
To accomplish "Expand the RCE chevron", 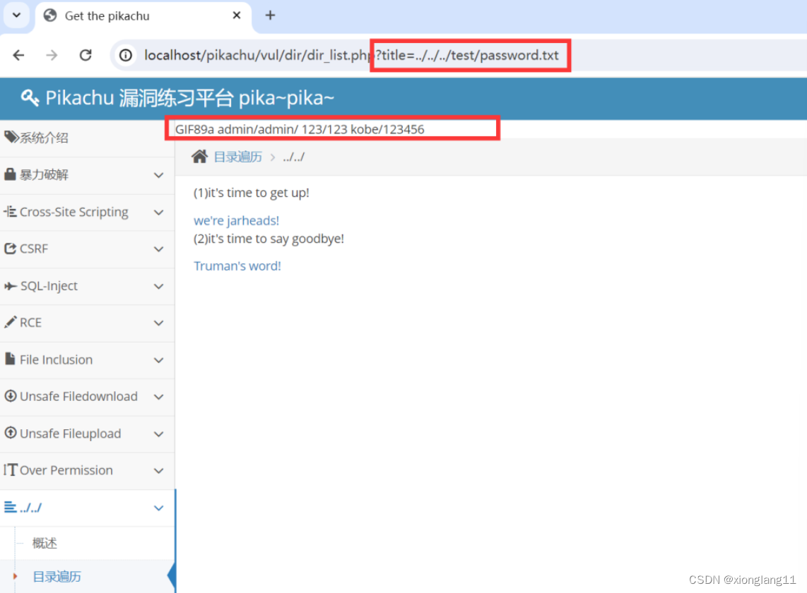I will point(158,323).
